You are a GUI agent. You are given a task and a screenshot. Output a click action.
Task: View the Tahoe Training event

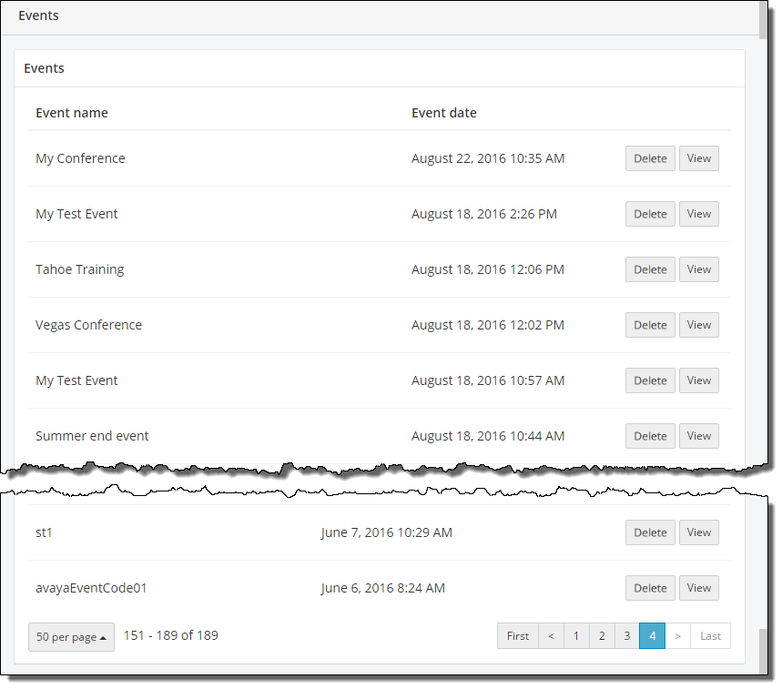698,269
